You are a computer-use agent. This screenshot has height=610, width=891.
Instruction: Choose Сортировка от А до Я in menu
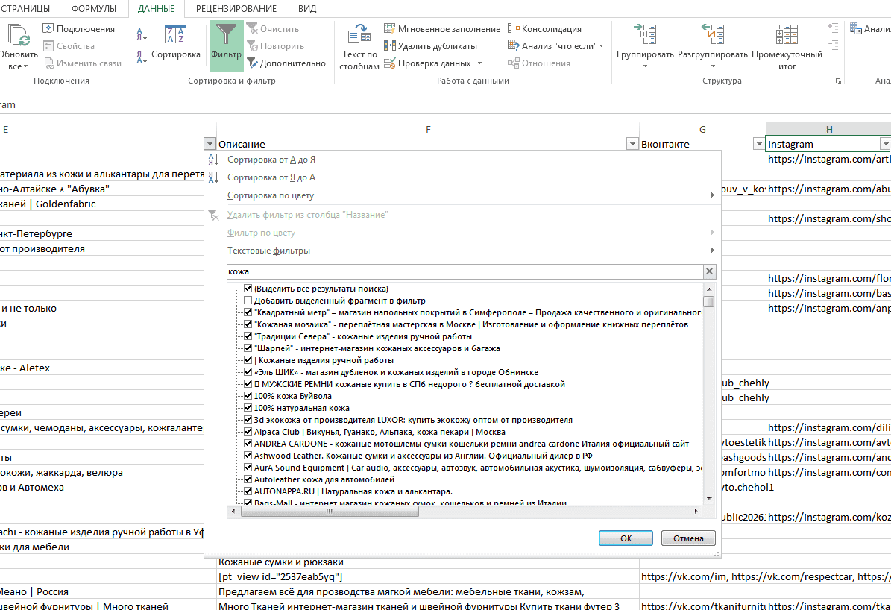[x=271, y=160]
